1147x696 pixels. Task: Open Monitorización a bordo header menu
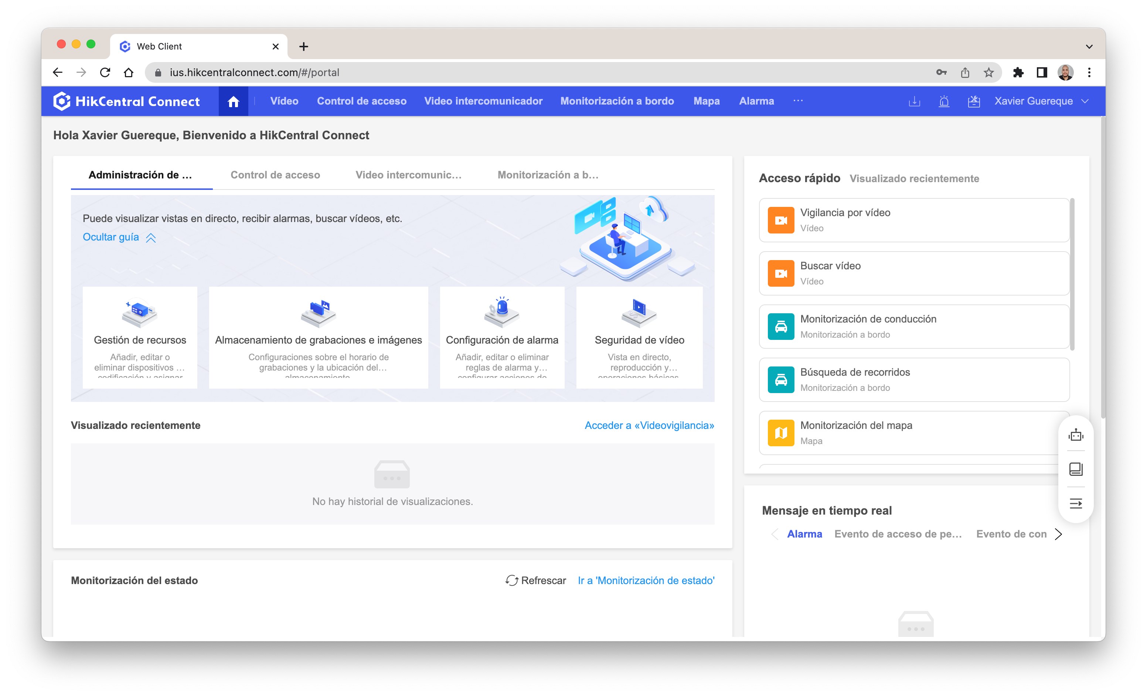[x=617, y=102]
